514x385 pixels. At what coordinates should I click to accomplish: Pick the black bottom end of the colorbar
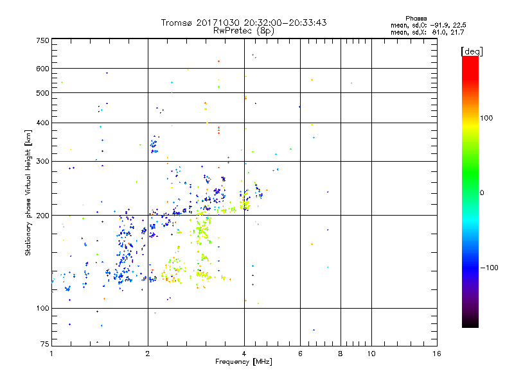(470, 323)
